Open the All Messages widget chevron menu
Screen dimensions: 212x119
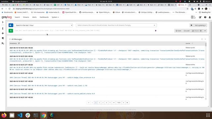205,39
